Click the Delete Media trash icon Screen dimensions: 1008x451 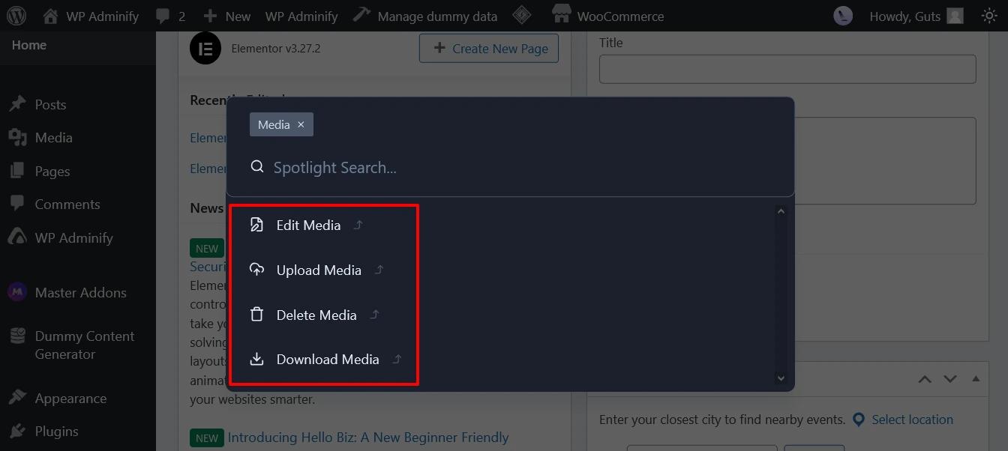256,314
